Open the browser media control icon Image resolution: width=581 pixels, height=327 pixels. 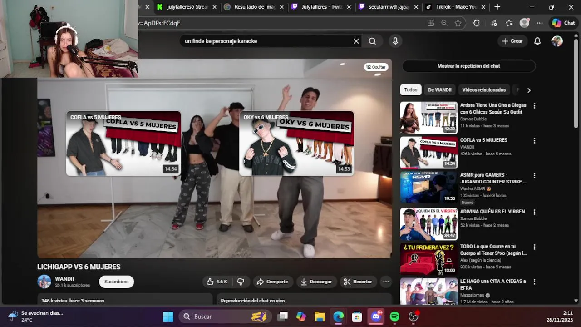pos(494,23)
